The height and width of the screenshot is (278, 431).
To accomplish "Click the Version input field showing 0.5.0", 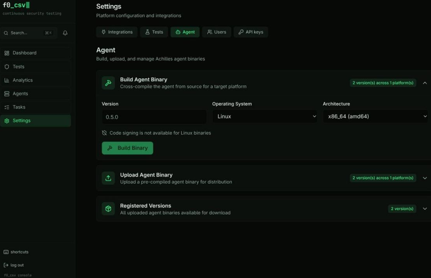I will click(x=154, y=117).
